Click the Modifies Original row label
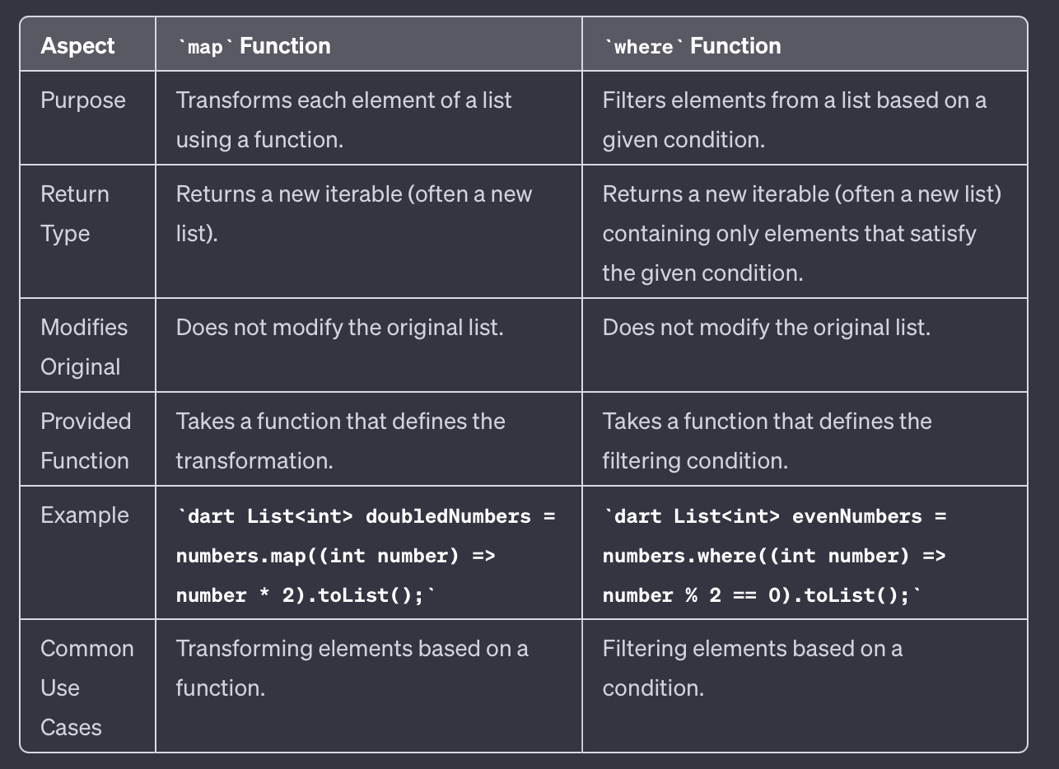The width and height of the screenshot is (1059, 769). pyautogui.click(x=84, y=347)
